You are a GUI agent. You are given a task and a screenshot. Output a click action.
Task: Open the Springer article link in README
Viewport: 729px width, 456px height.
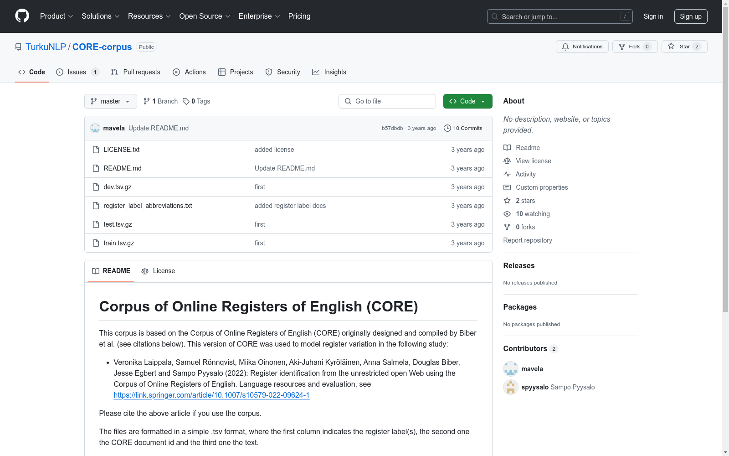coord(211,395)
